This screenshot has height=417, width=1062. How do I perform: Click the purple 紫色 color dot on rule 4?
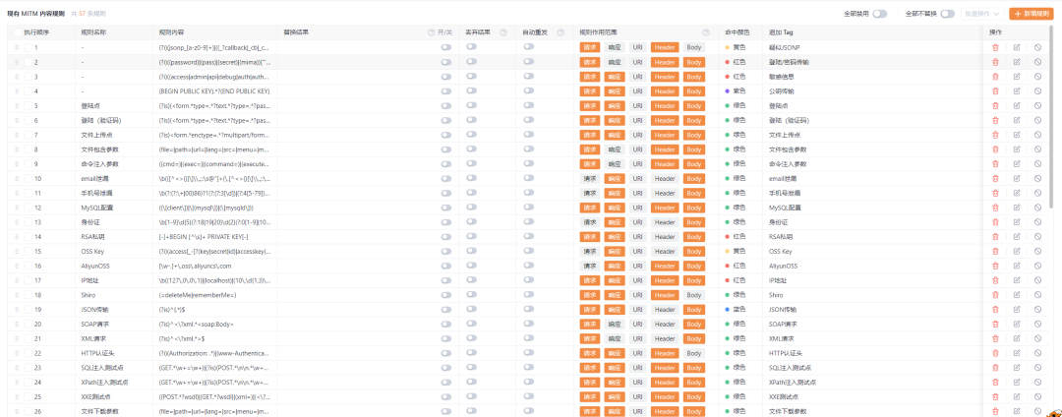pyautogui.click(x=728, y=91)
